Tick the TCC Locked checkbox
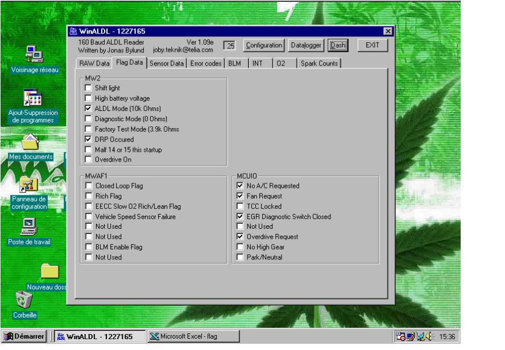 pos(240,207)
